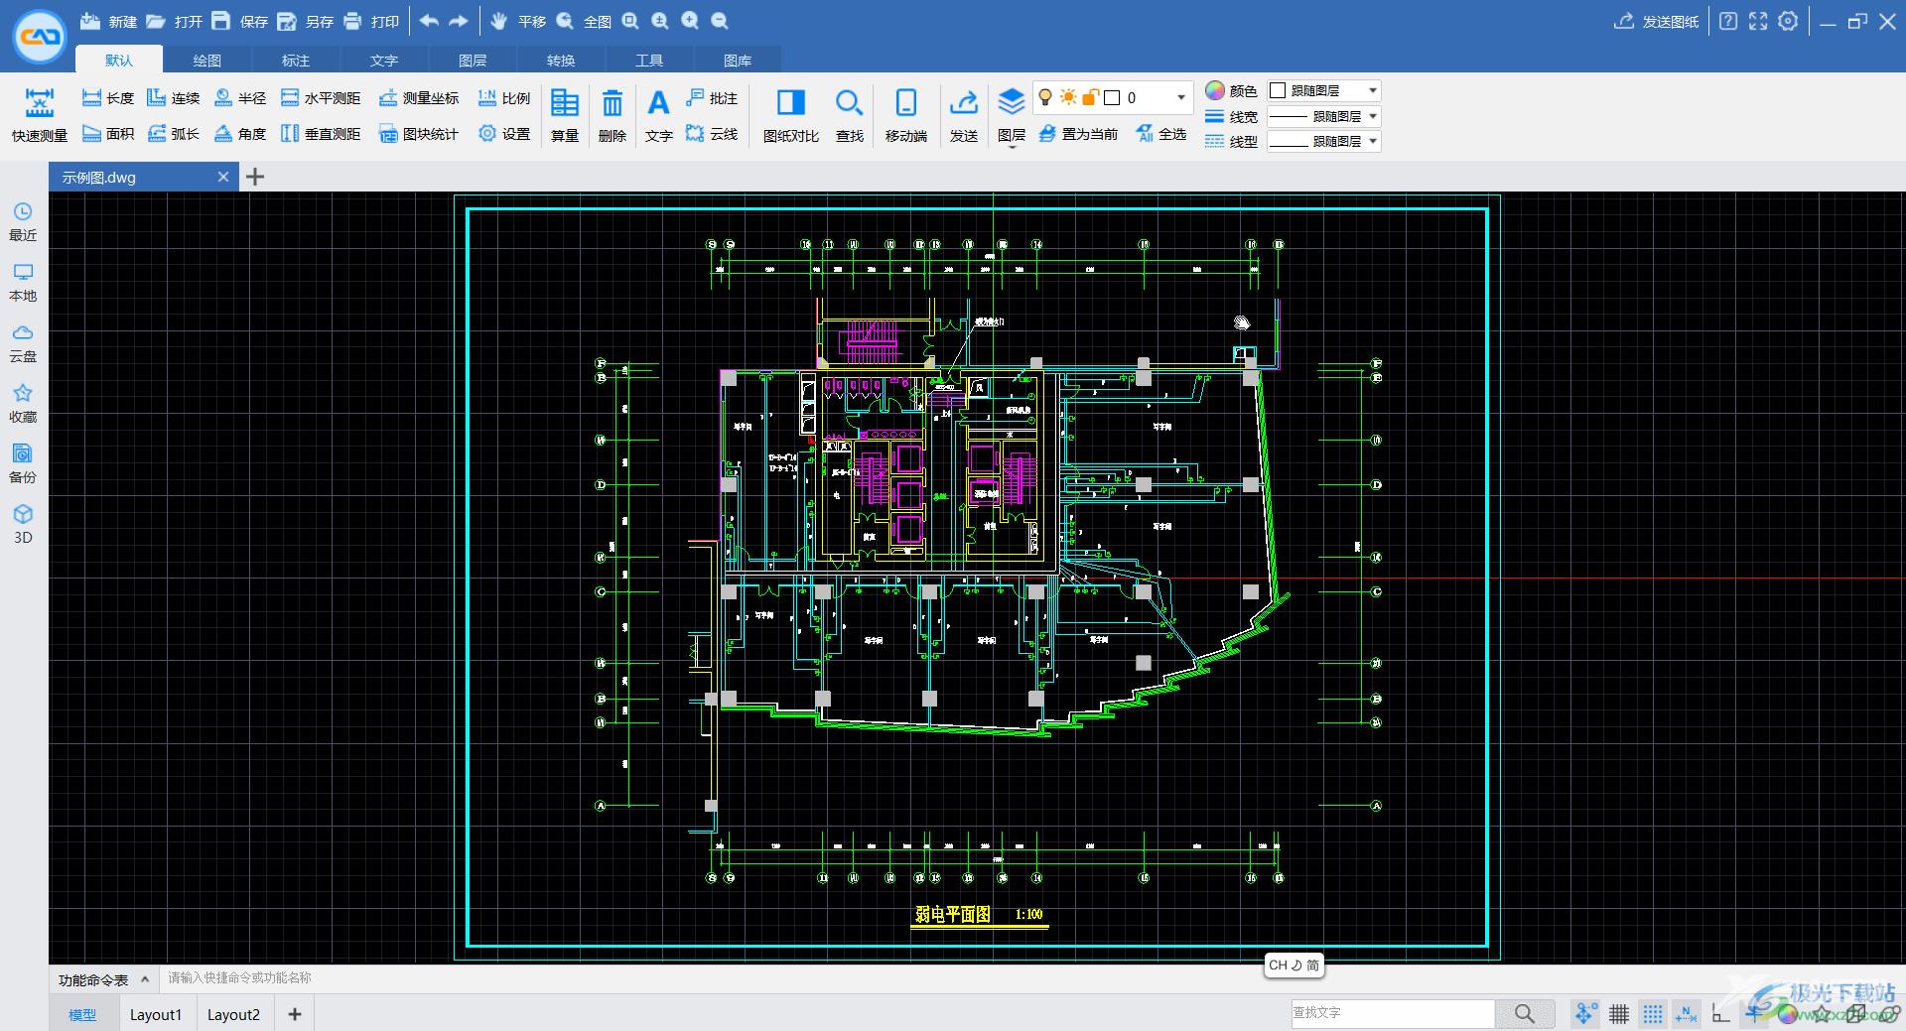Click the 删除 delete tool
1906x1031 pixels.
(x=613, y=115)
